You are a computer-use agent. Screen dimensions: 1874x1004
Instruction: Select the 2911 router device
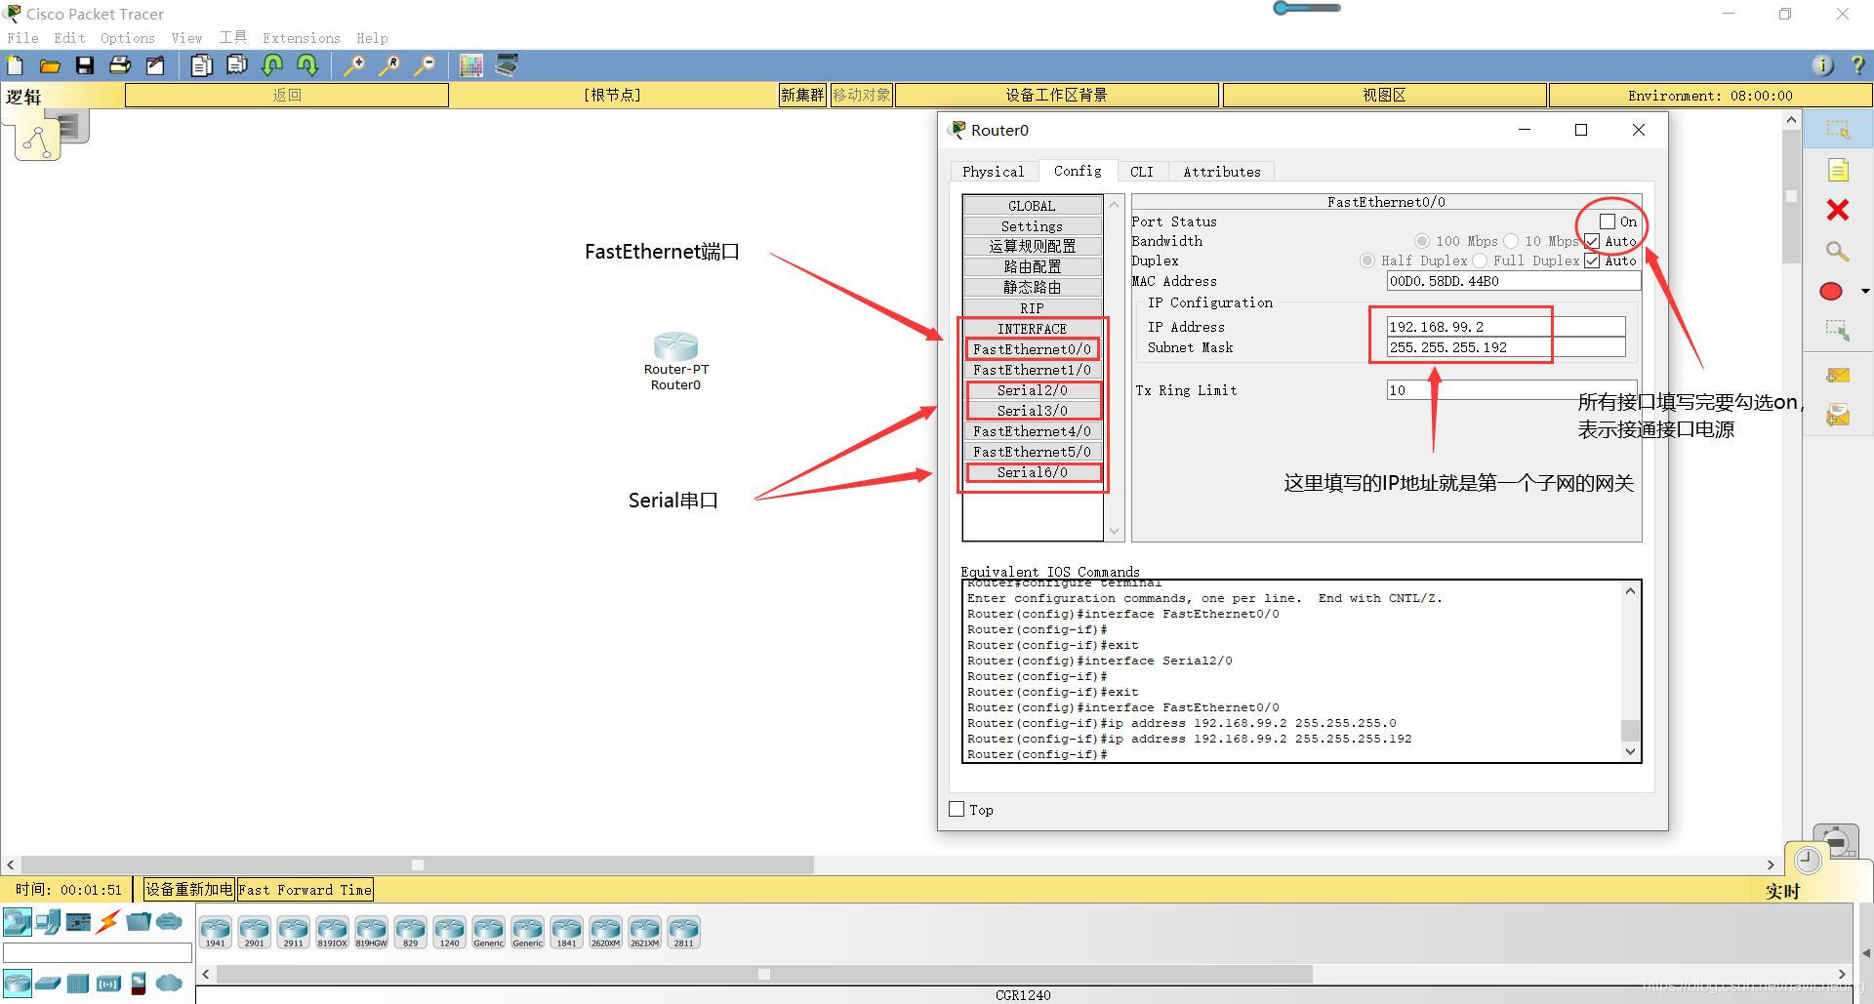pos(293,932)
